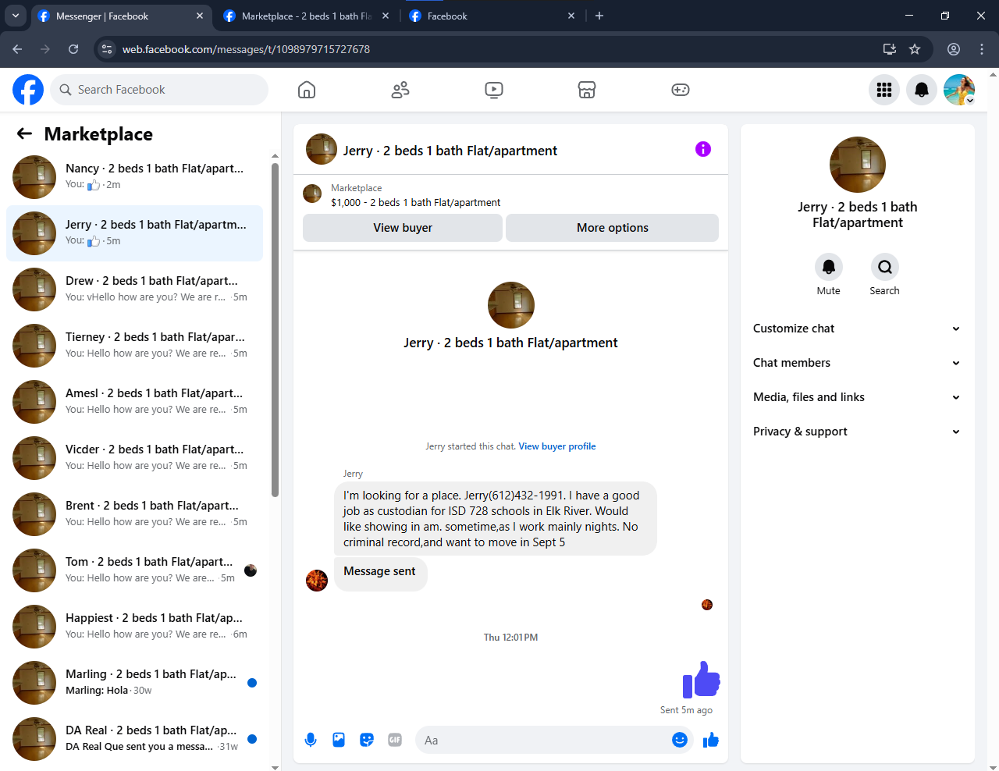View site information icon in address bar
The image size is (999, 771).
point(107,49)
